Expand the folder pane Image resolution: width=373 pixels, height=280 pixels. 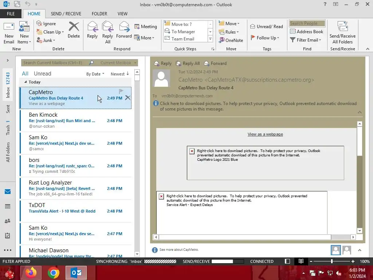coord(8,60)
